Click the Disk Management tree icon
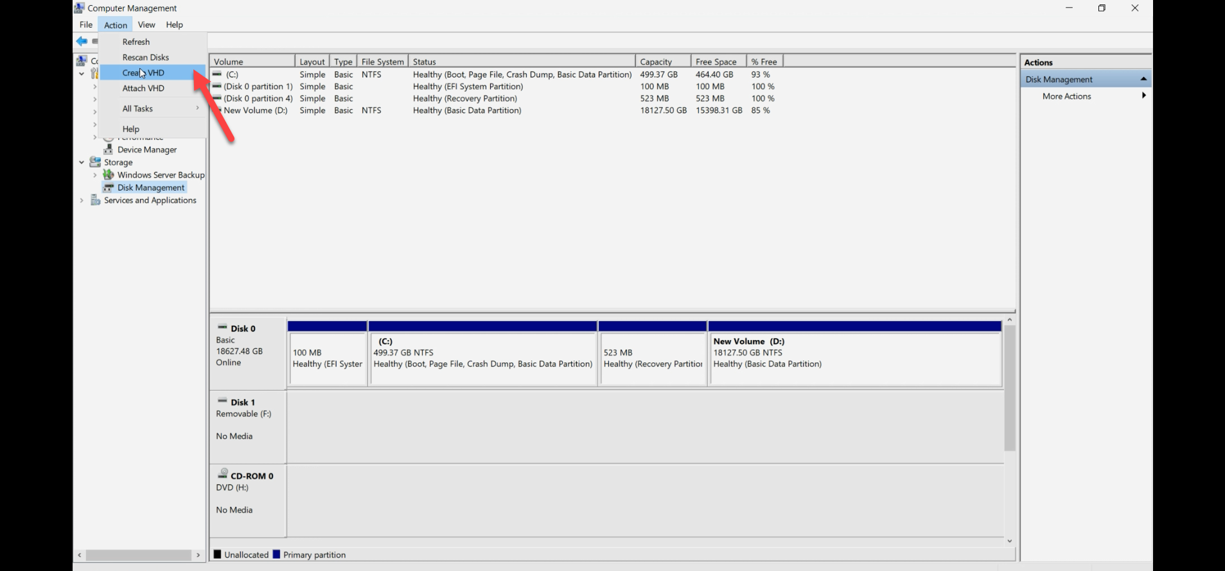The image size is (1225, 571). (x=109, y=187)
